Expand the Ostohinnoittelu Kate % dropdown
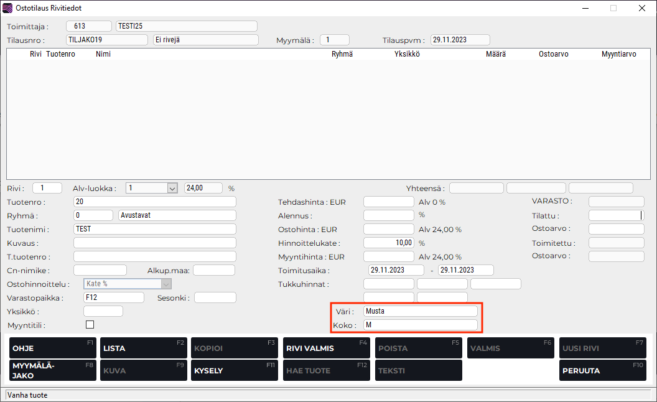The width and height of the screenshot is (657, 402). pyautogui.click(x=165, y=284)
